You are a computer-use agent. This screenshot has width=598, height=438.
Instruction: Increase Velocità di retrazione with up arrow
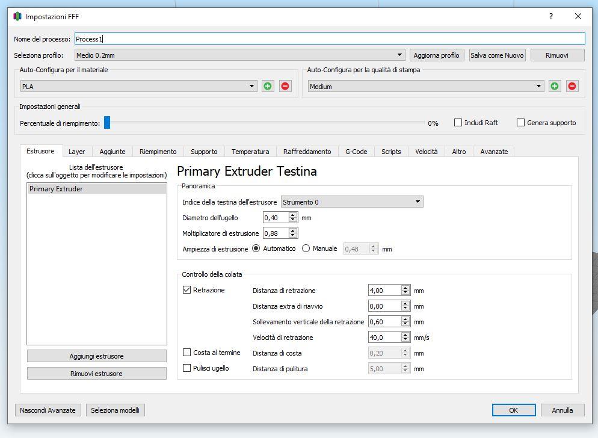pos(405,335)
